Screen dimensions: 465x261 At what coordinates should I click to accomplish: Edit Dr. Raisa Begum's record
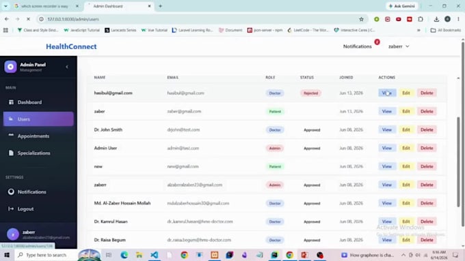(406, 240)
